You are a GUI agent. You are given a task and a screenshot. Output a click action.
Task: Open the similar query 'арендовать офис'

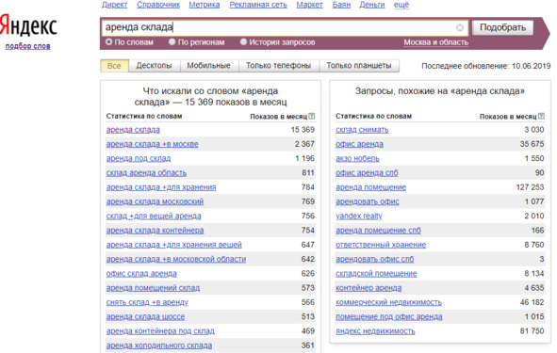click(x=368, y=201)
